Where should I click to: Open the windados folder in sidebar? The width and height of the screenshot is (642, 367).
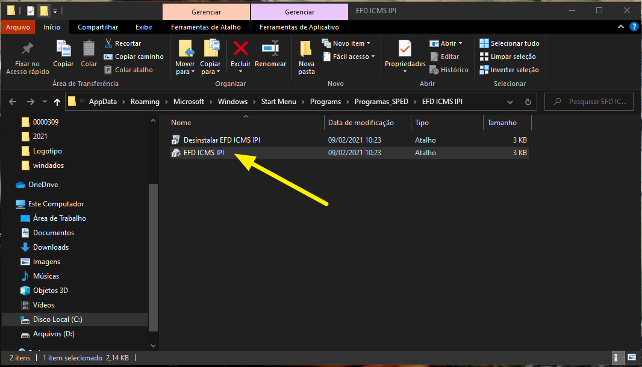point(48,165)
